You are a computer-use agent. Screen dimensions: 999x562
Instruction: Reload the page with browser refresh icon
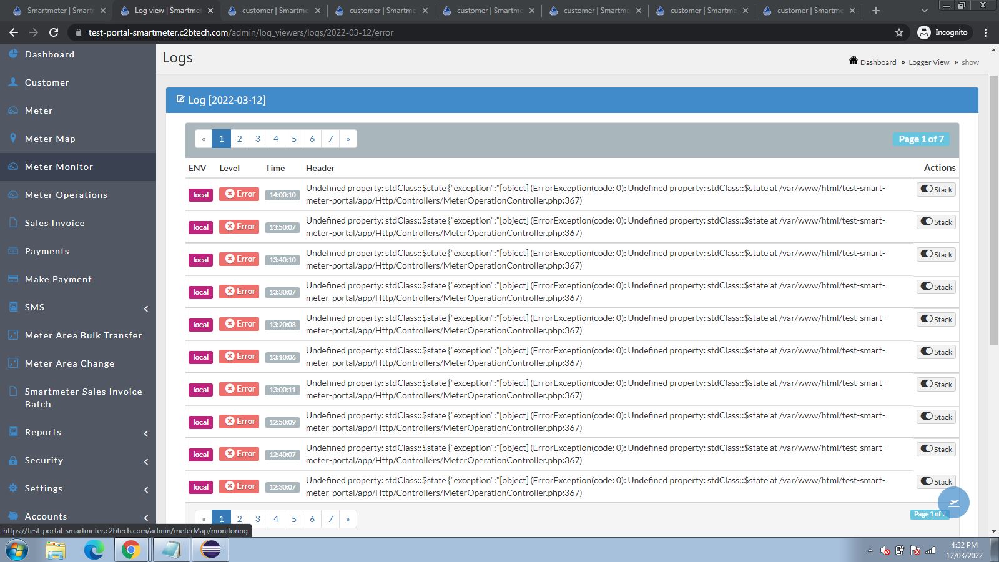point(54,32)
